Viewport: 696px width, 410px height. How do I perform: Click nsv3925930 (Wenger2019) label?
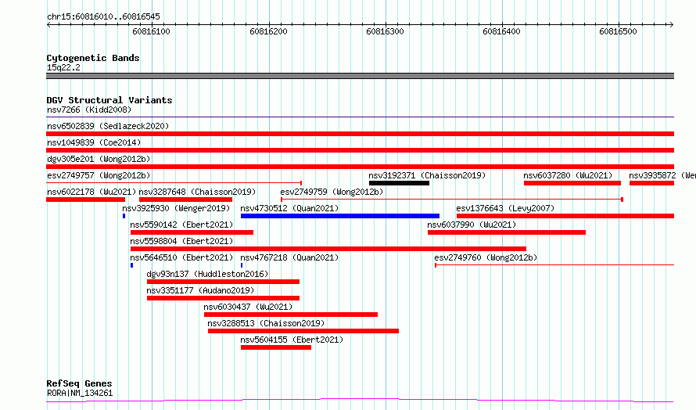pyautogui.click(x=176, y=208)
